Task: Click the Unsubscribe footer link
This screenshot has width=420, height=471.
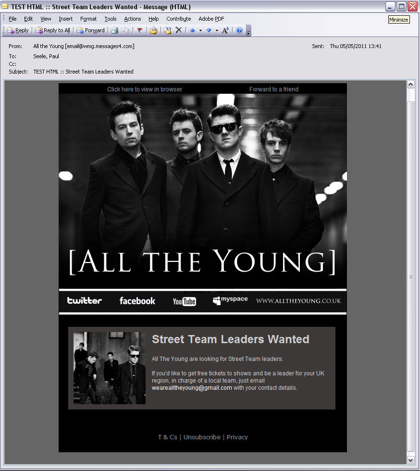Action: (x=202, y=437)
